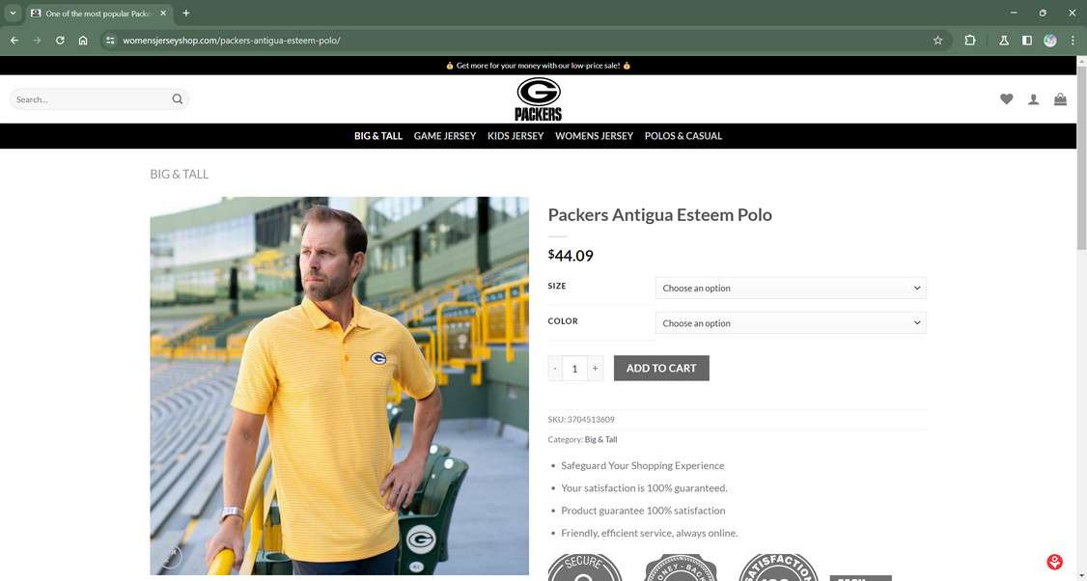Viewport: 1087px width, 581px height.
Task: Click the COLOR label
Action: click(563, 321)
